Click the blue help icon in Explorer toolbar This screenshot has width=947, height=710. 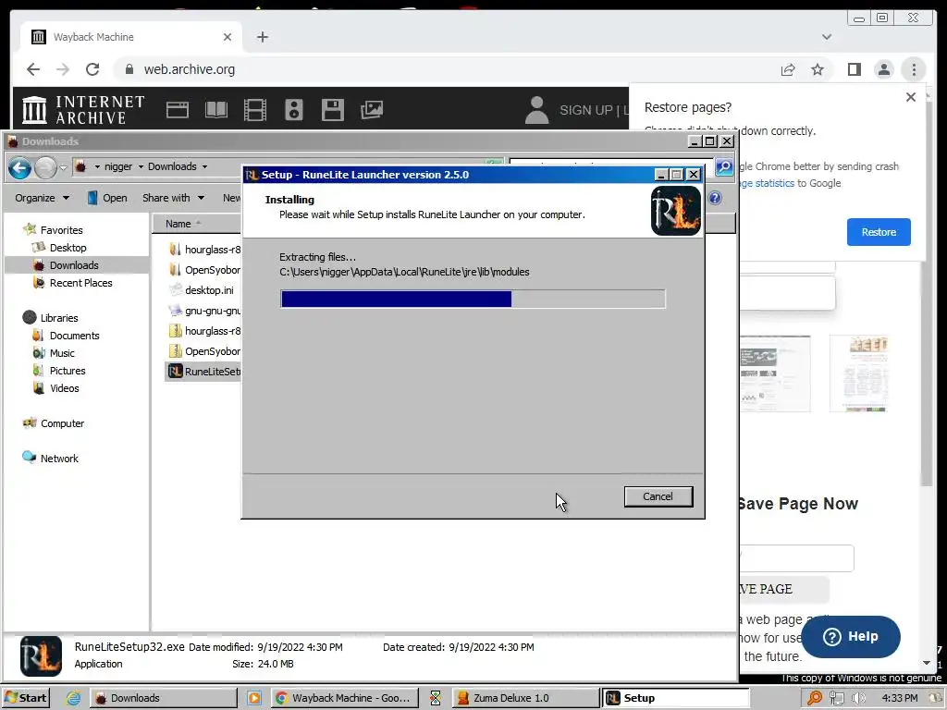pos(715,198)
